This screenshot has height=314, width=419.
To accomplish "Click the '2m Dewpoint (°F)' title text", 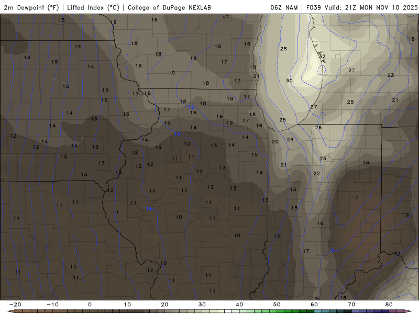I will (31, 7).
